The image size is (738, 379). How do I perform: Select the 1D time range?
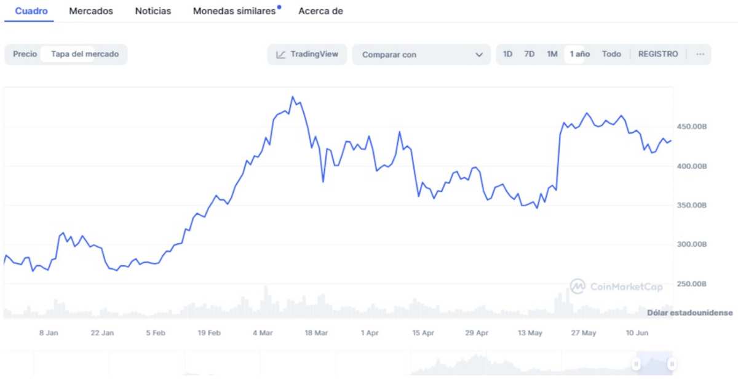(507, 54)
